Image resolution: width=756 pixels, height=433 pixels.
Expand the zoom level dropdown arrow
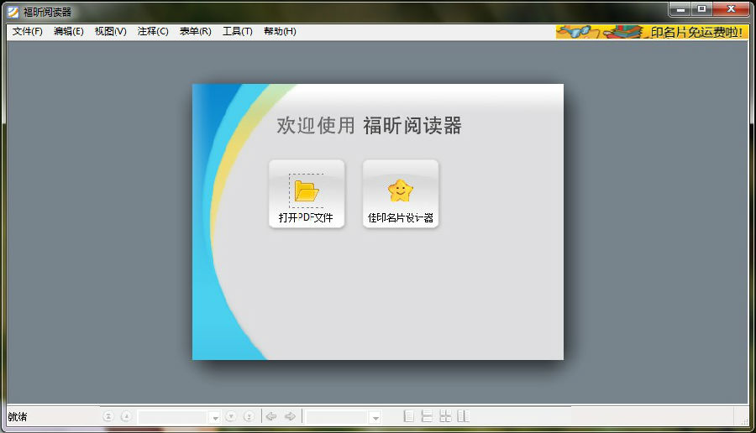[375, 417]
